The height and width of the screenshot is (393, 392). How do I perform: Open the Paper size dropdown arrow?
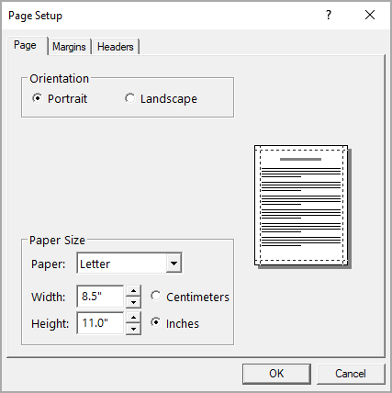click(x=174, y=263)
